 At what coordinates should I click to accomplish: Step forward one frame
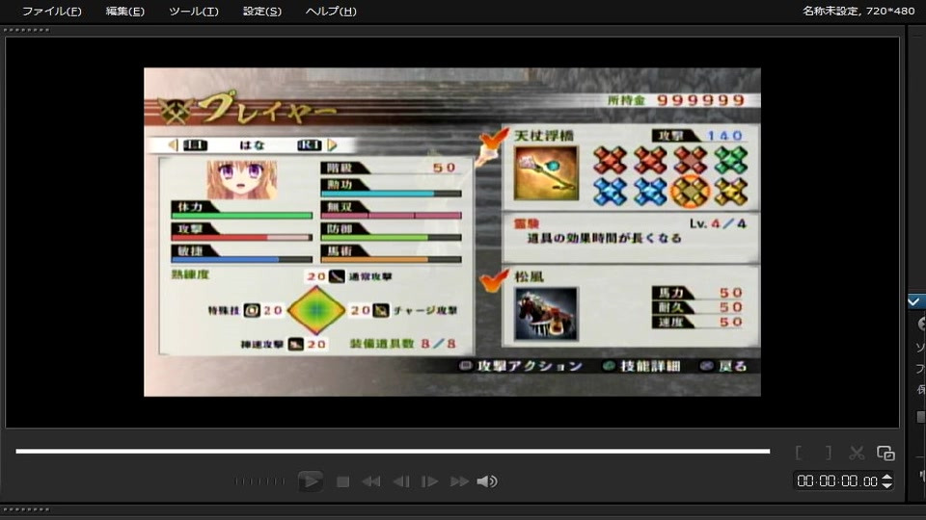[x=429, y=481]
